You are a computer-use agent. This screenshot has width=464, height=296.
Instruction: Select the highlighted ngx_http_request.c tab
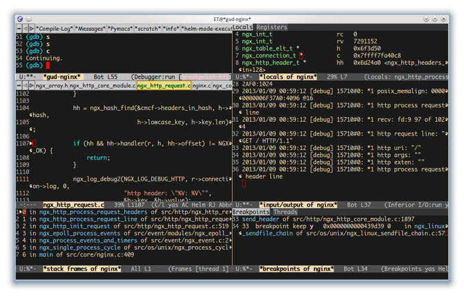(x=164, y=86)
